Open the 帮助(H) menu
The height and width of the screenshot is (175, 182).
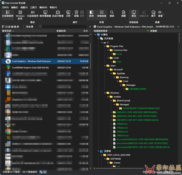coord(53,7)
